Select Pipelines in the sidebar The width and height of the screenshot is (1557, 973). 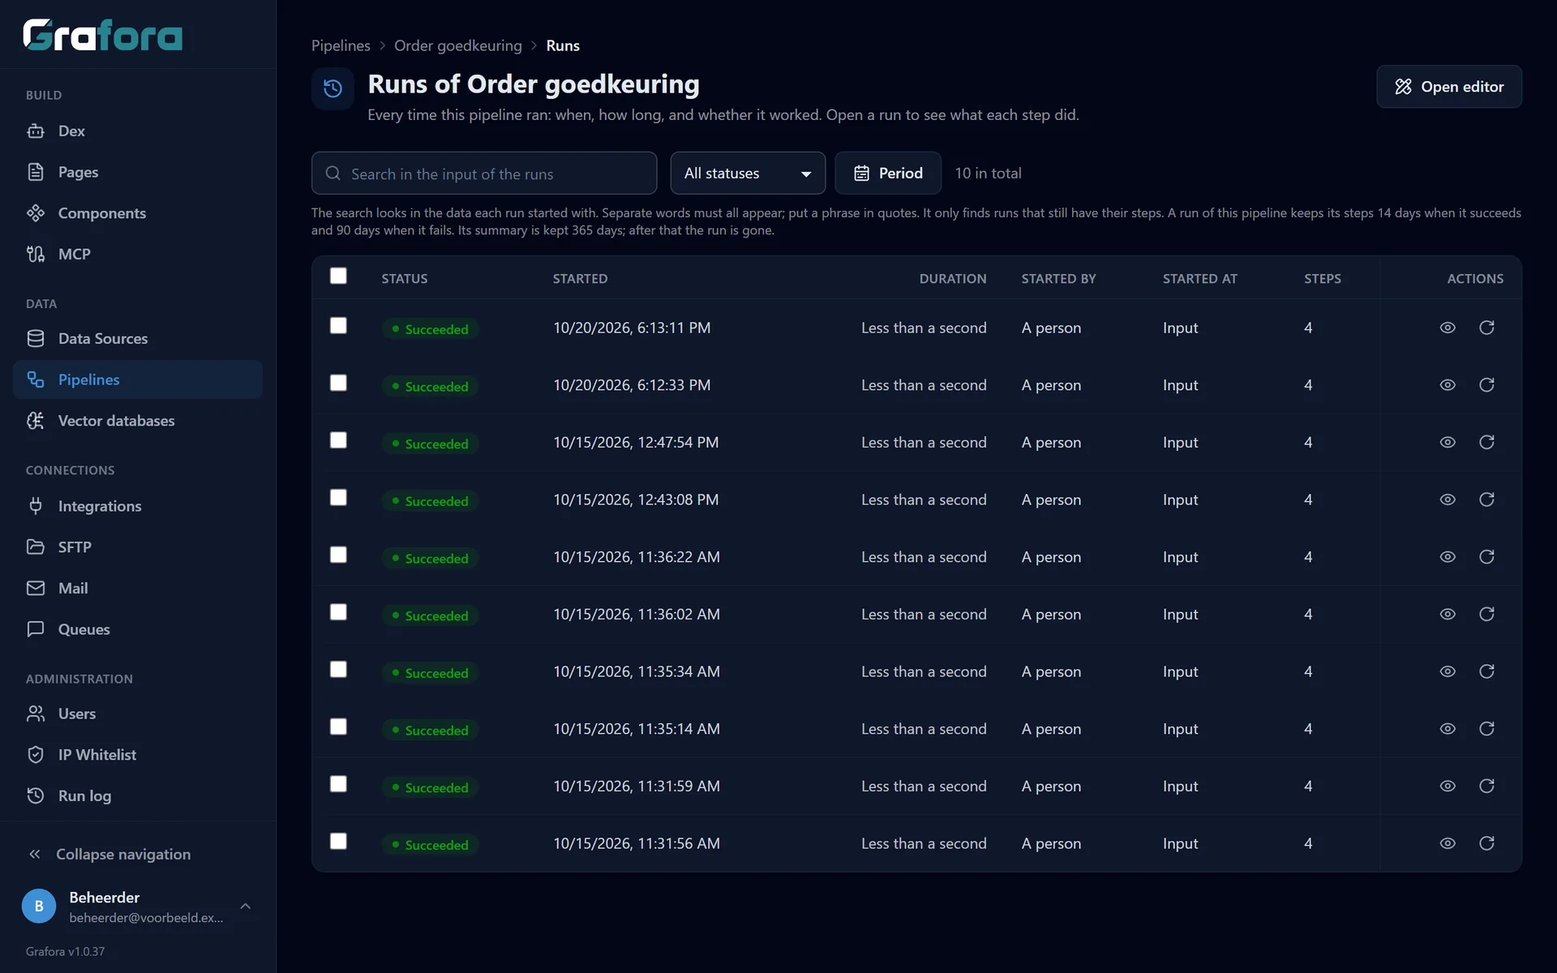[x=138, y=379]
